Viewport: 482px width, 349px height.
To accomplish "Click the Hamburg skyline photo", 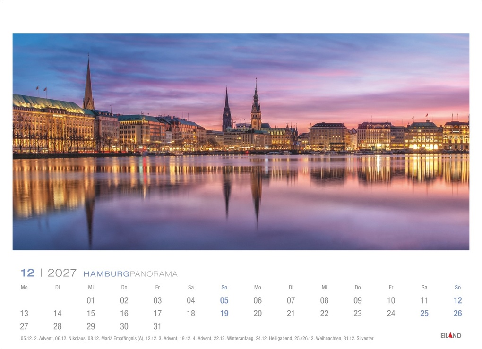I will [x=241, y=142].
